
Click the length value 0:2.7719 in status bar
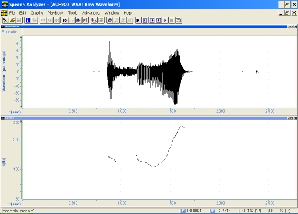[223, 211]
